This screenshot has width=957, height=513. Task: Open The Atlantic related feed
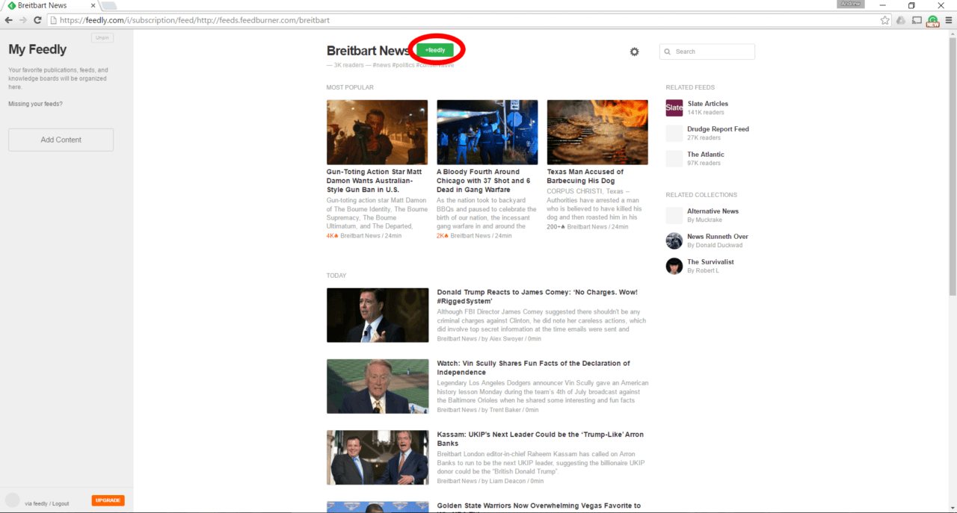tap(706, 155)
